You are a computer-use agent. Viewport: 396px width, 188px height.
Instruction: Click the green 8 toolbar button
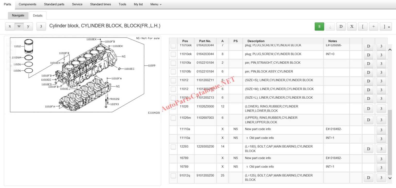tap(319, 26)
